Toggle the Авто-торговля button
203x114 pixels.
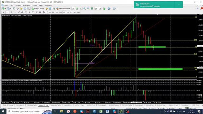(63, 9)
